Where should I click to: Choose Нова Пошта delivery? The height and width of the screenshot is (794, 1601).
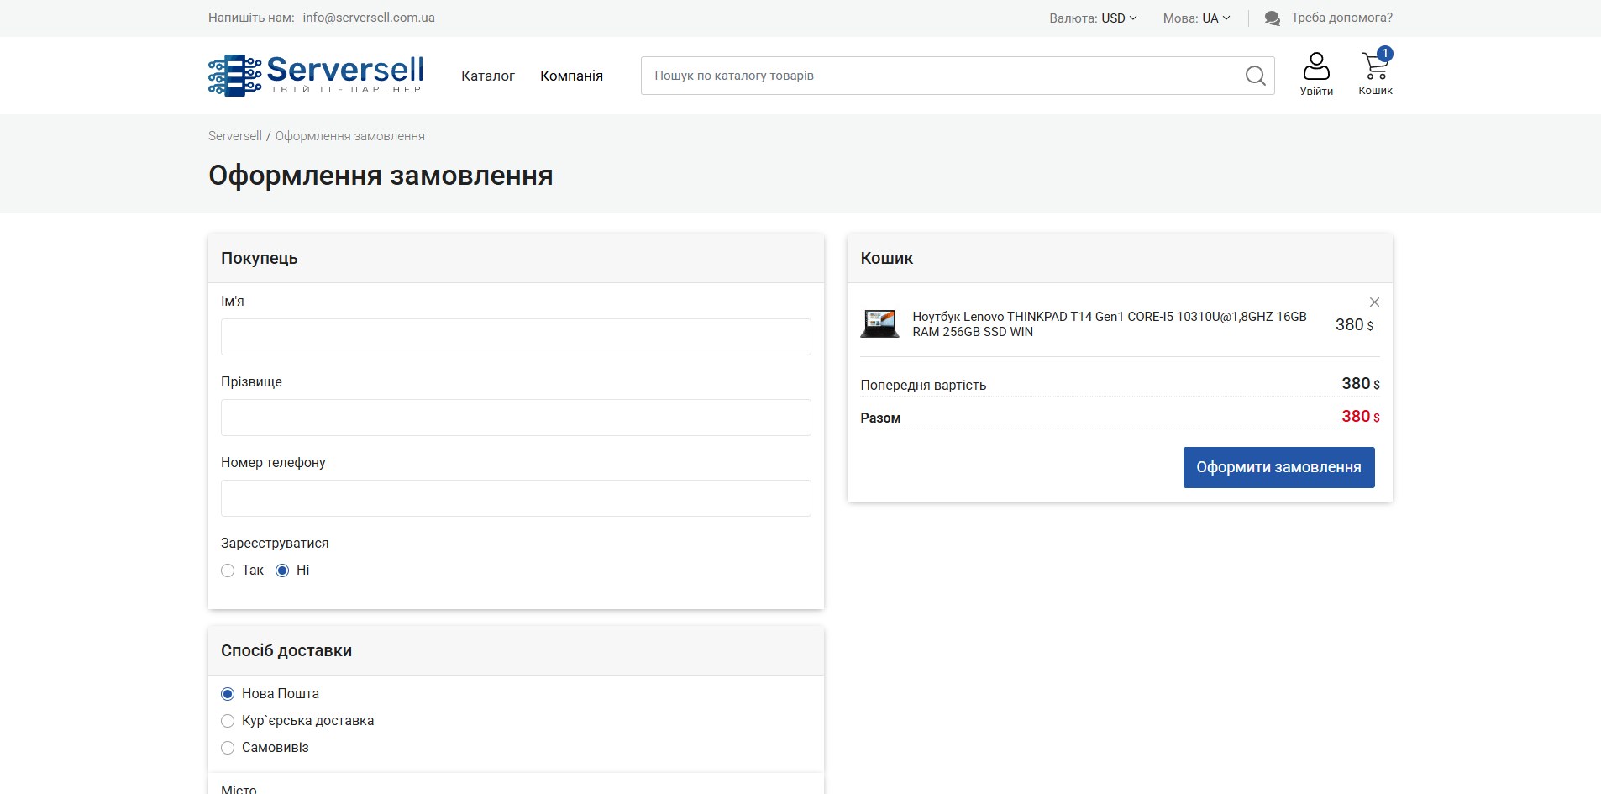tap(228, 694)
